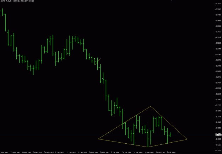This screenshot has width=222, height=154.
Task: Click the 16 Jan 2008 date label
Action: tap(138, 153)
